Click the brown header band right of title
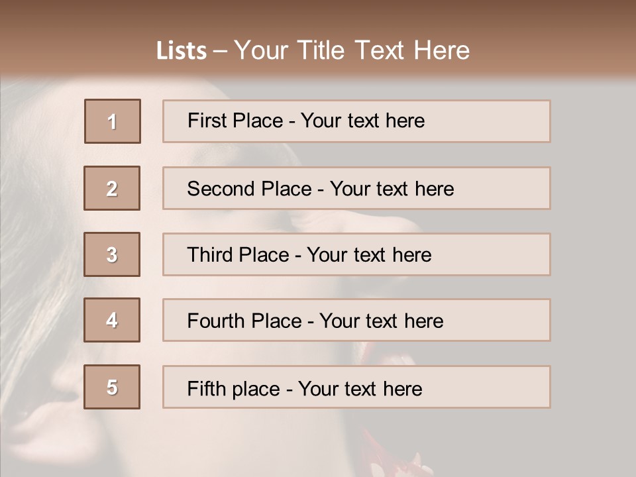636x477 pixels. coord(552,40)
